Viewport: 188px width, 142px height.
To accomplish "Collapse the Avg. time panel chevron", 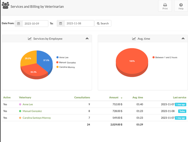I will coord(183,38).
